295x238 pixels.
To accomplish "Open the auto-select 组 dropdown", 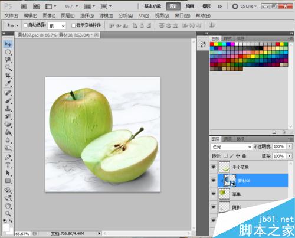I will click(x=57, y=26).
